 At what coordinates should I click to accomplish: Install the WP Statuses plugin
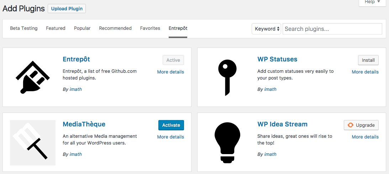click(368, 60)
